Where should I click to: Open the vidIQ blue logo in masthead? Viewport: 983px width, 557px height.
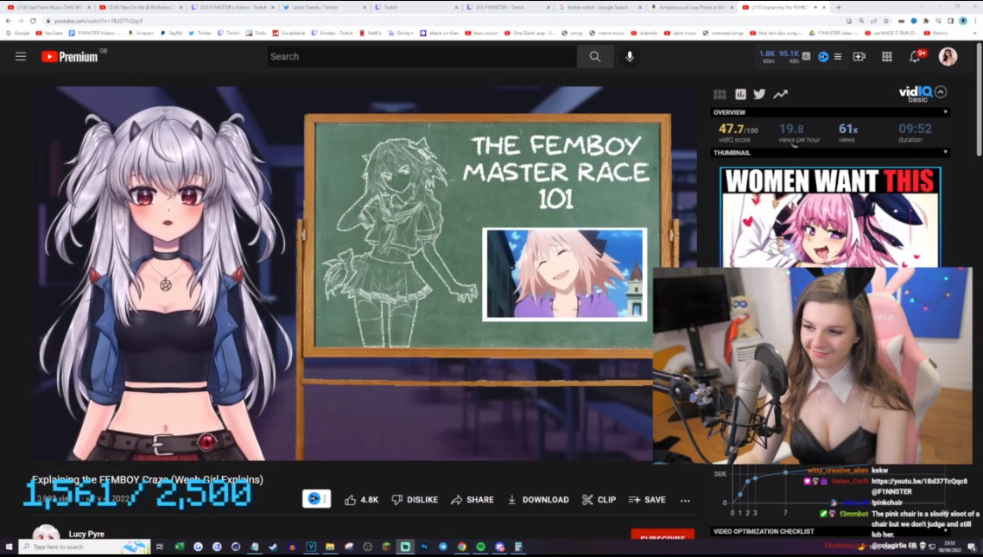pyautogui.click(x=823, y=56)
